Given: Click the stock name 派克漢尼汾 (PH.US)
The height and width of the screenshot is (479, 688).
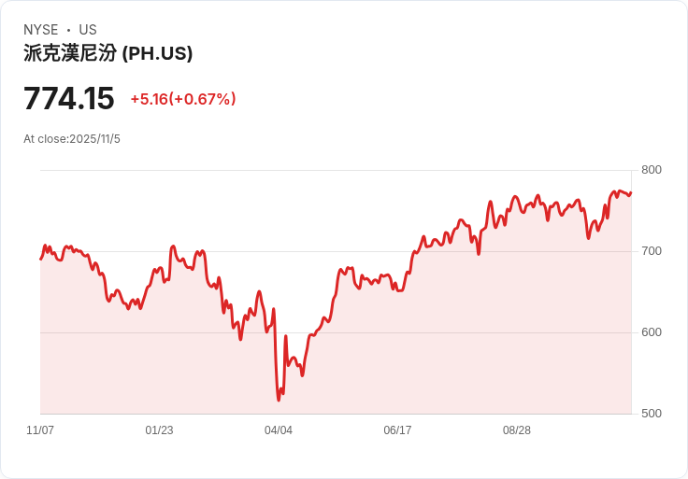Looking at the screenshot, I should pyautogui.click(x=108, y=54).
